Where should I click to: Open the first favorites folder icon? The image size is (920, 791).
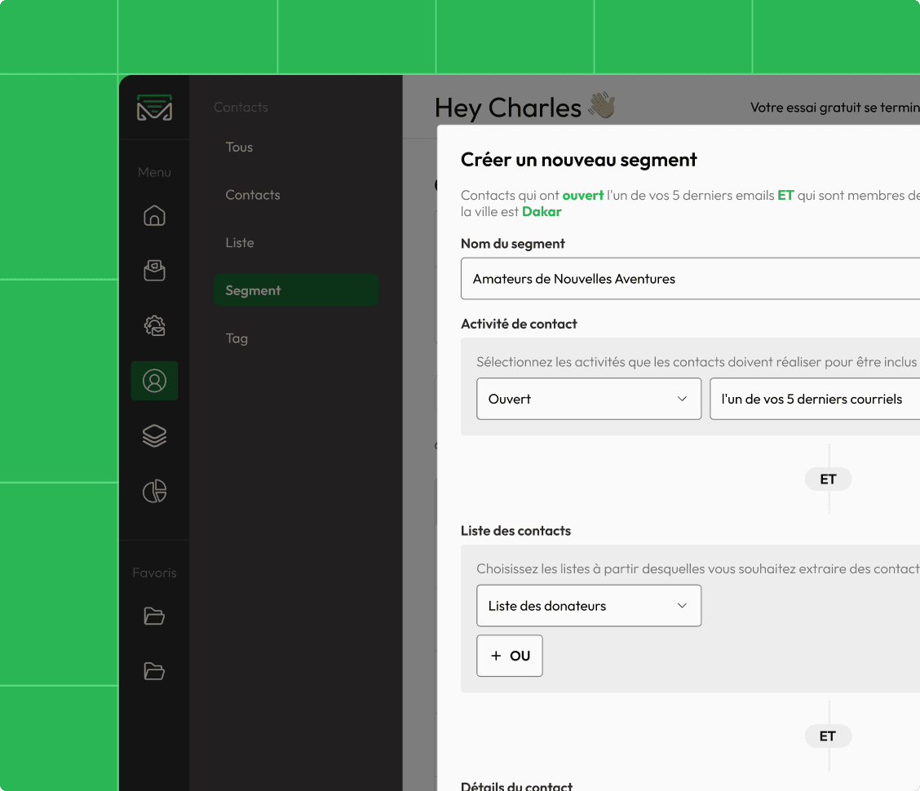click(154, 616)
